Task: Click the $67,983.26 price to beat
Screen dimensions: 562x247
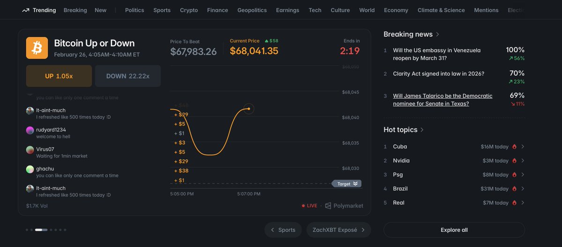Action: [193, 52]
